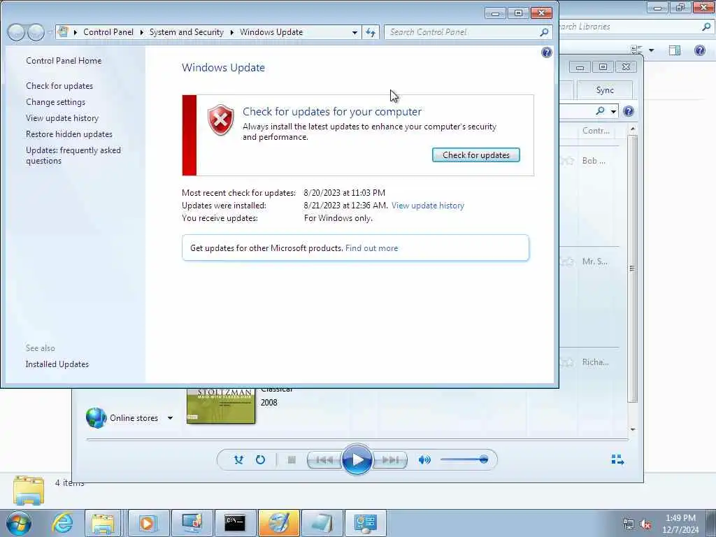716x537 pixels.
Task: Click the network icon in system tray
Action: click(629, 524)
